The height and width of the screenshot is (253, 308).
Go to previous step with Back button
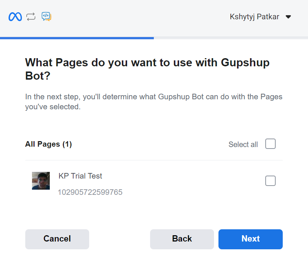tap(182, 239)
